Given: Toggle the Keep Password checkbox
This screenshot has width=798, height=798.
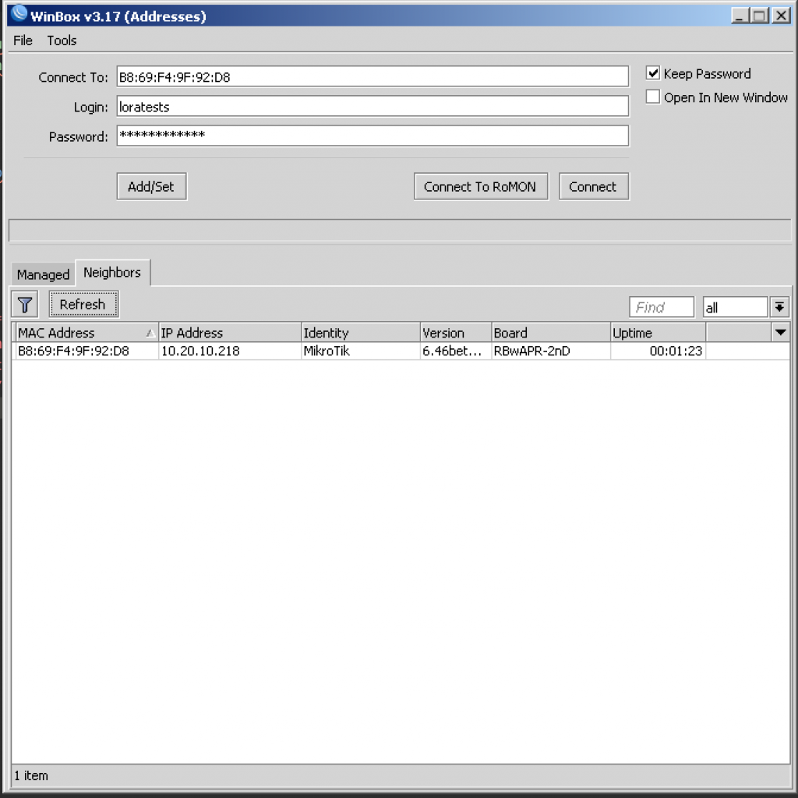Looking at the screenshot, I should [x=653, y=73].
